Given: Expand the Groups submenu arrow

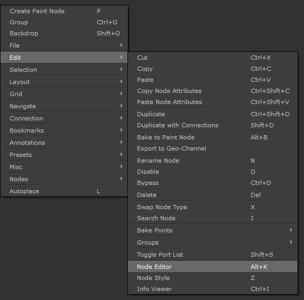Looking at the screenshot, I should click(291, 242).
